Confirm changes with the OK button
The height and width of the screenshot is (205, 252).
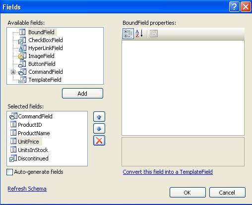188,193
